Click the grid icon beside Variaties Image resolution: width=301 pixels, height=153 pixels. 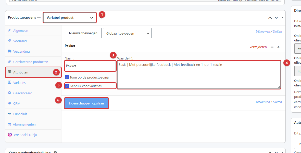(9, 82)
